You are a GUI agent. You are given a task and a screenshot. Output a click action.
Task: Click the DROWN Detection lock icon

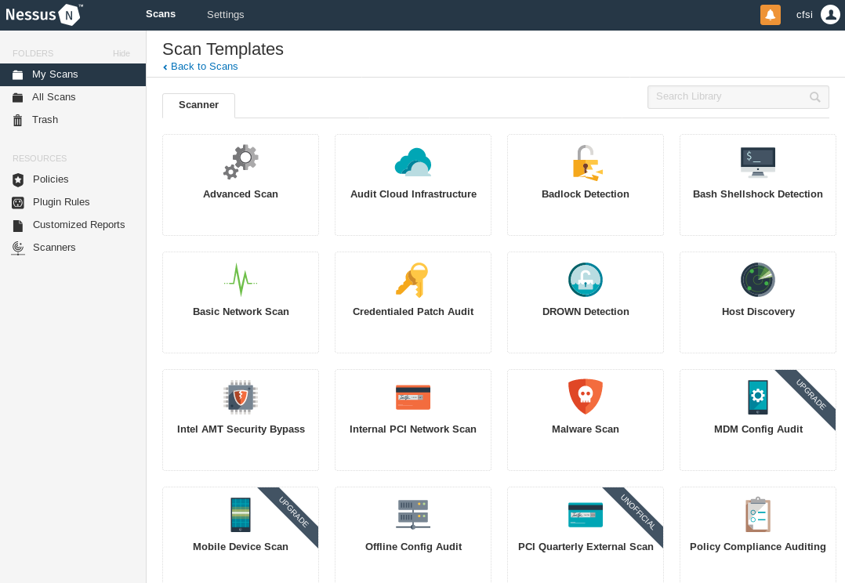pyautogui.click(x=586, y=280)
